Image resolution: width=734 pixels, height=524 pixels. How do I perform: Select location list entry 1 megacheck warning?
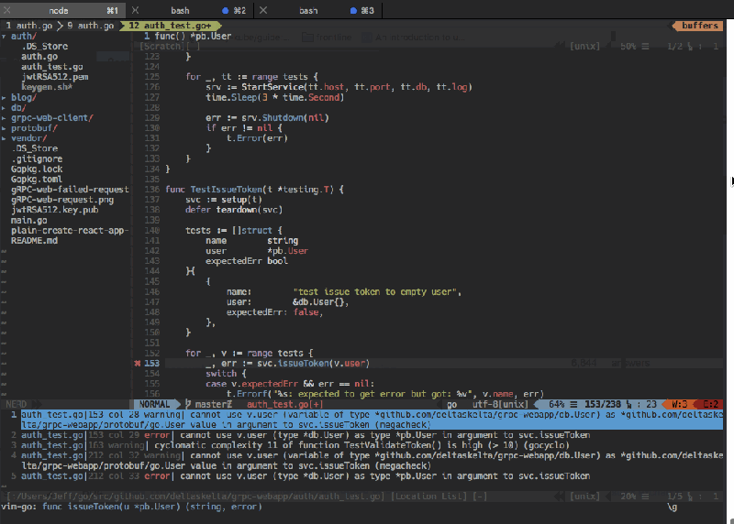coord(372,420)
